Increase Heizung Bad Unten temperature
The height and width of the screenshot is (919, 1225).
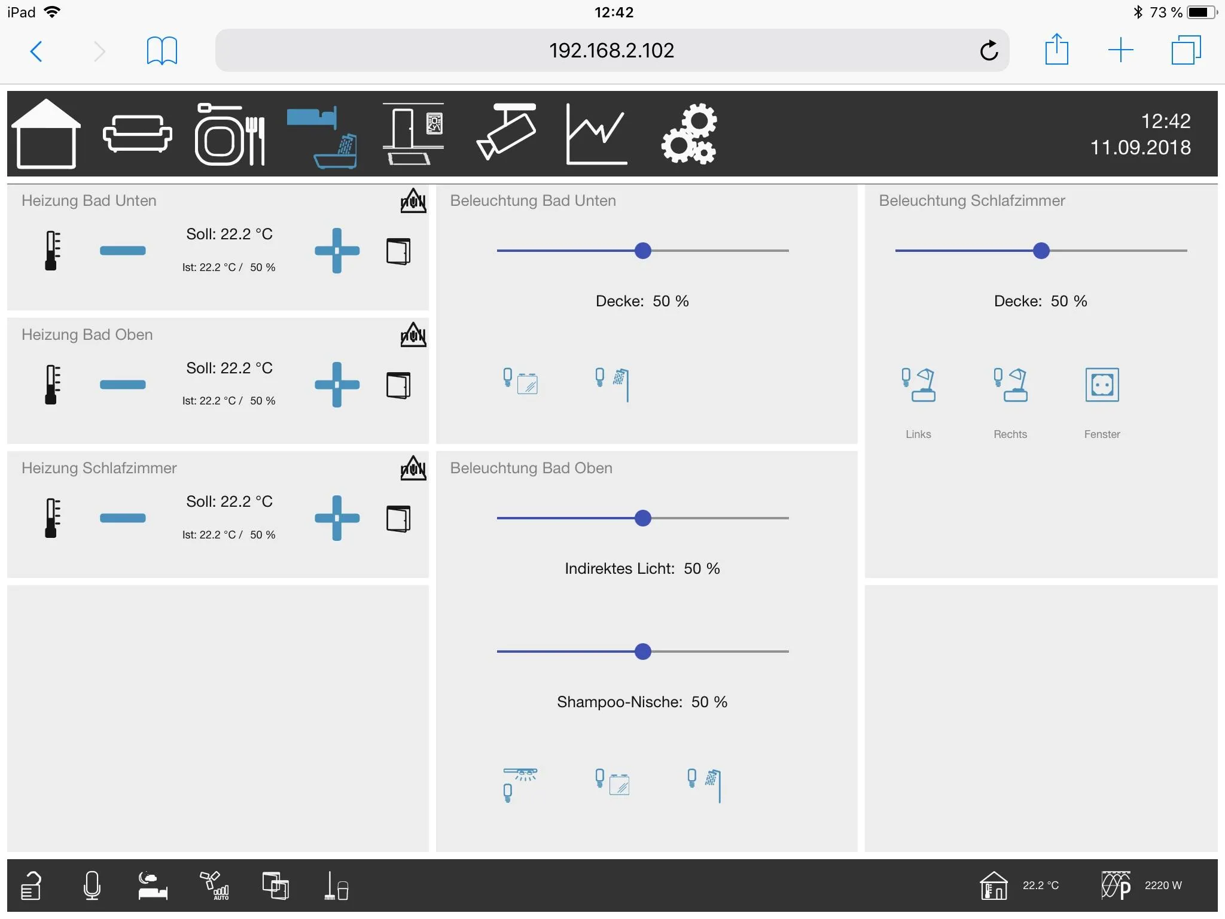point(340,249)
